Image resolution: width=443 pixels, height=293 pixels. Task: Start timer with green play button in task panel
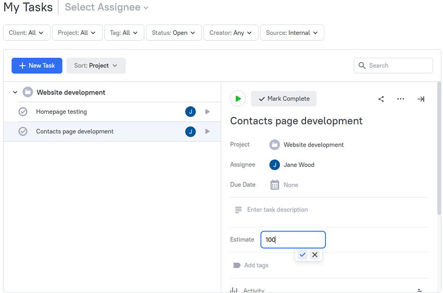point(238,99)
